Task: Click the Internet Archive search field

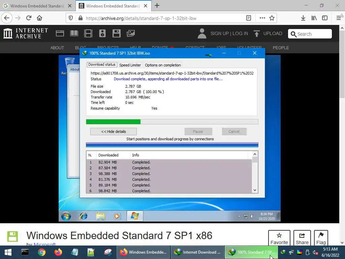Action: coord(310,34)
